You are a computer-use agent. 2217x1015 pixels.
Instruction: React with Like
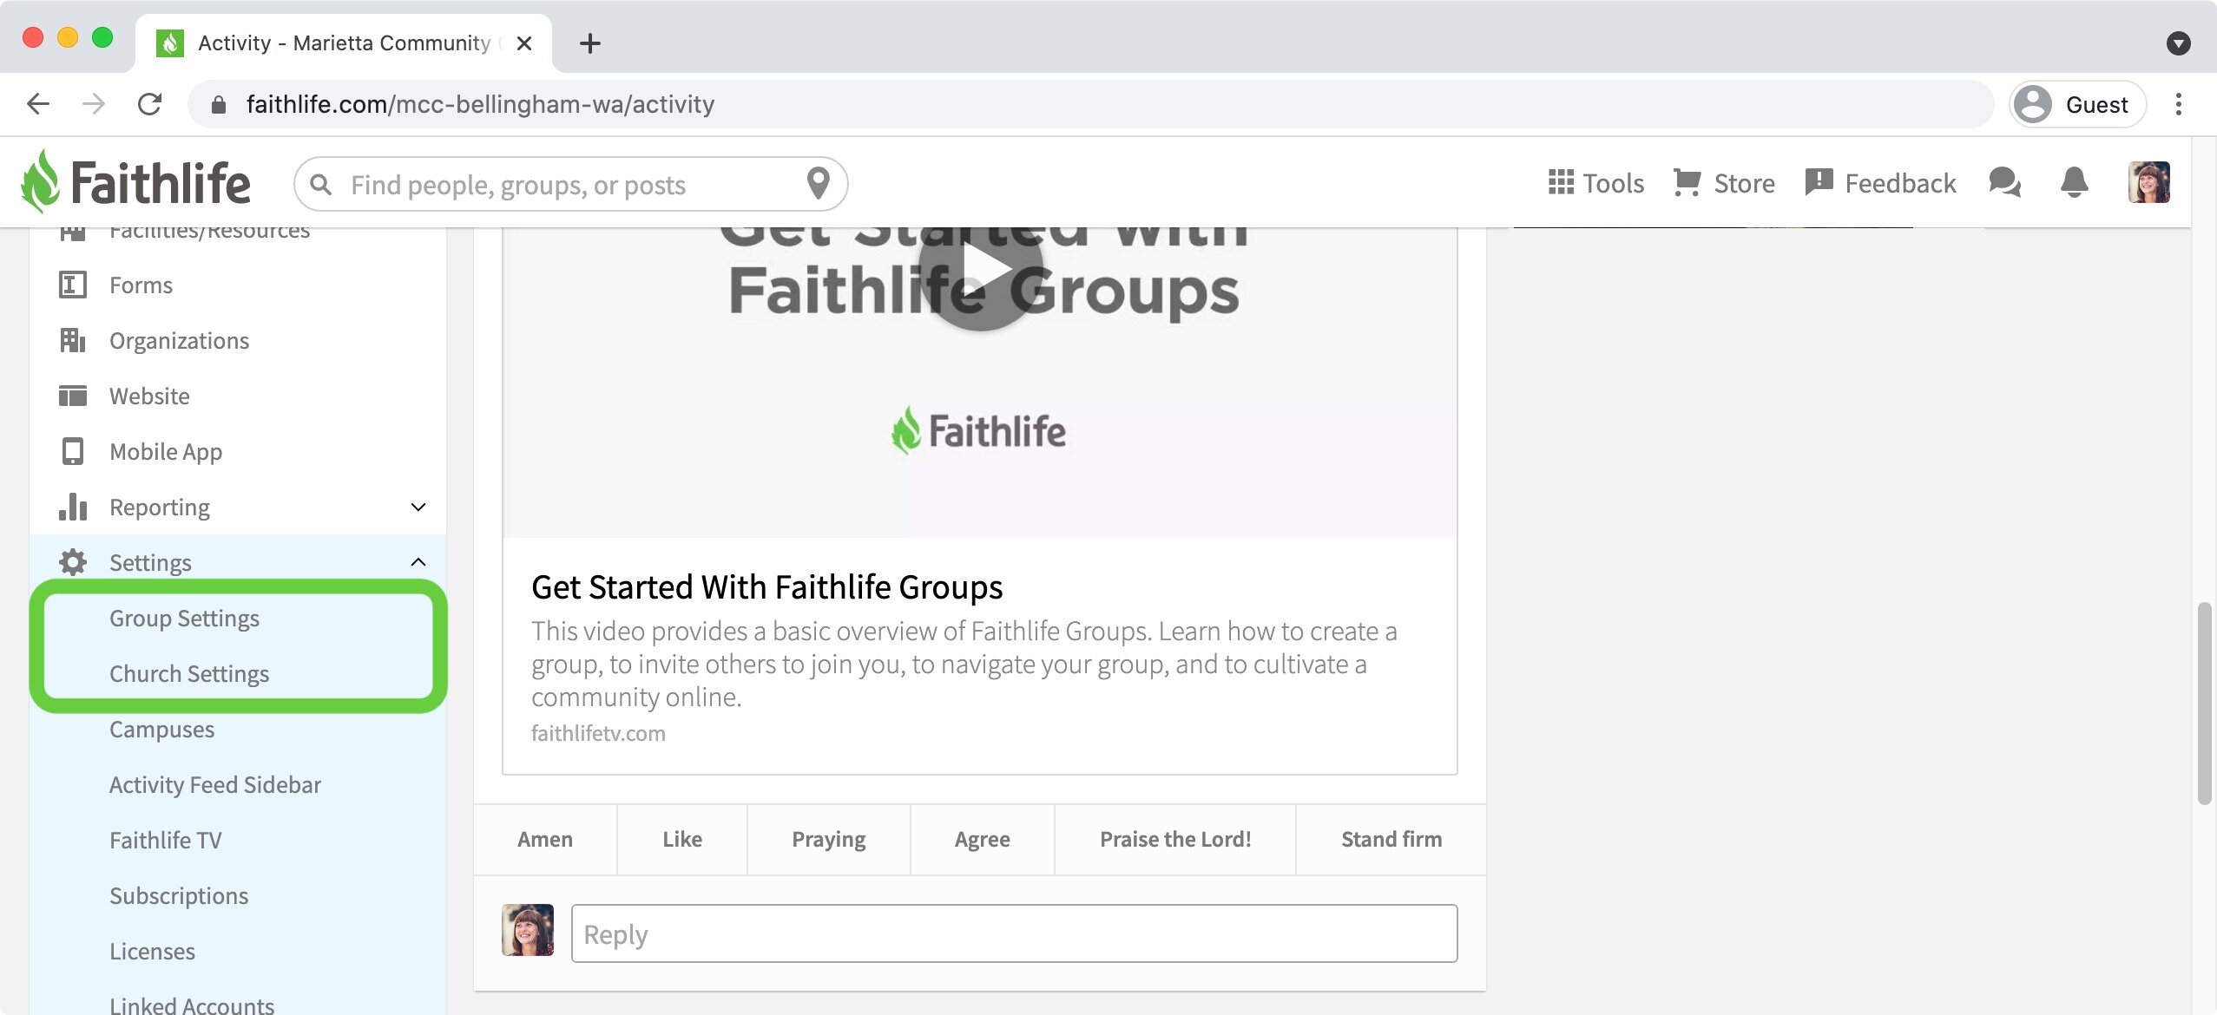click(682, 839)
